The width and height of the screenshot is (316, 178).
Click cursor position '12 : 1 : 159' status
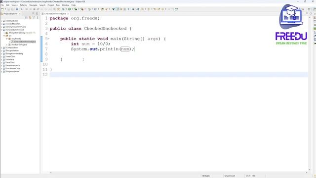[x=250, y=176]
